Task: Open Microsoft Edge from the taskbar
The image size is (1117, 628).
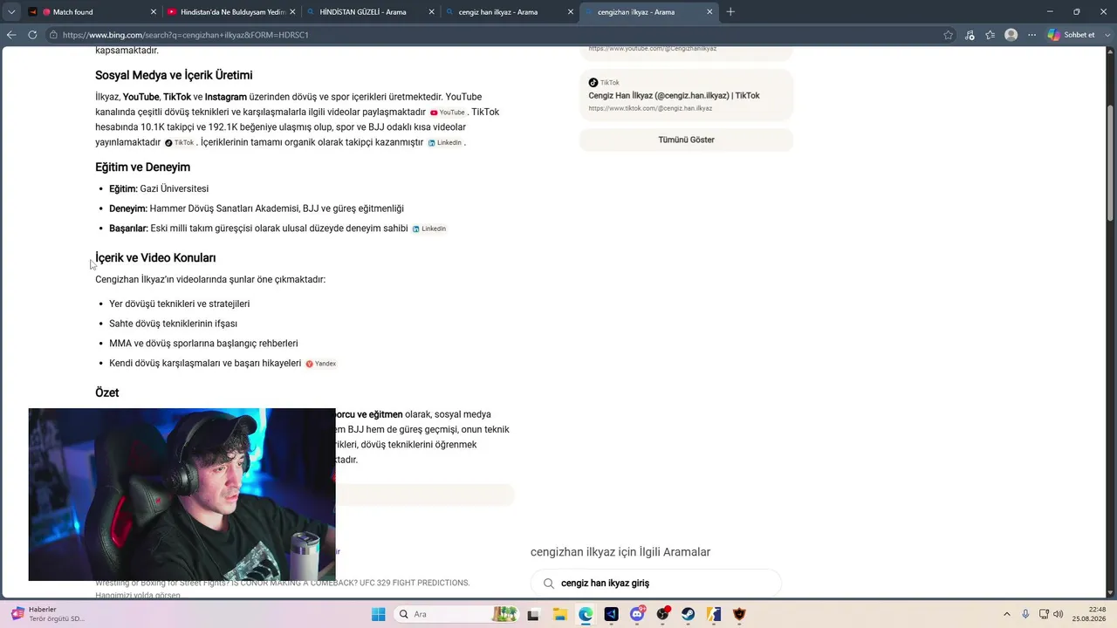Action: click(x=586, y=614)
